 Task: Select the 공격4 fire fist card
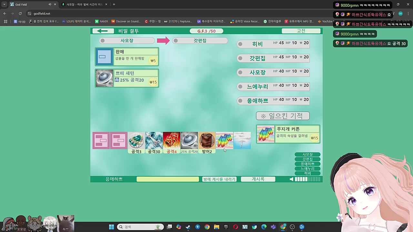[x=171, y=143]
